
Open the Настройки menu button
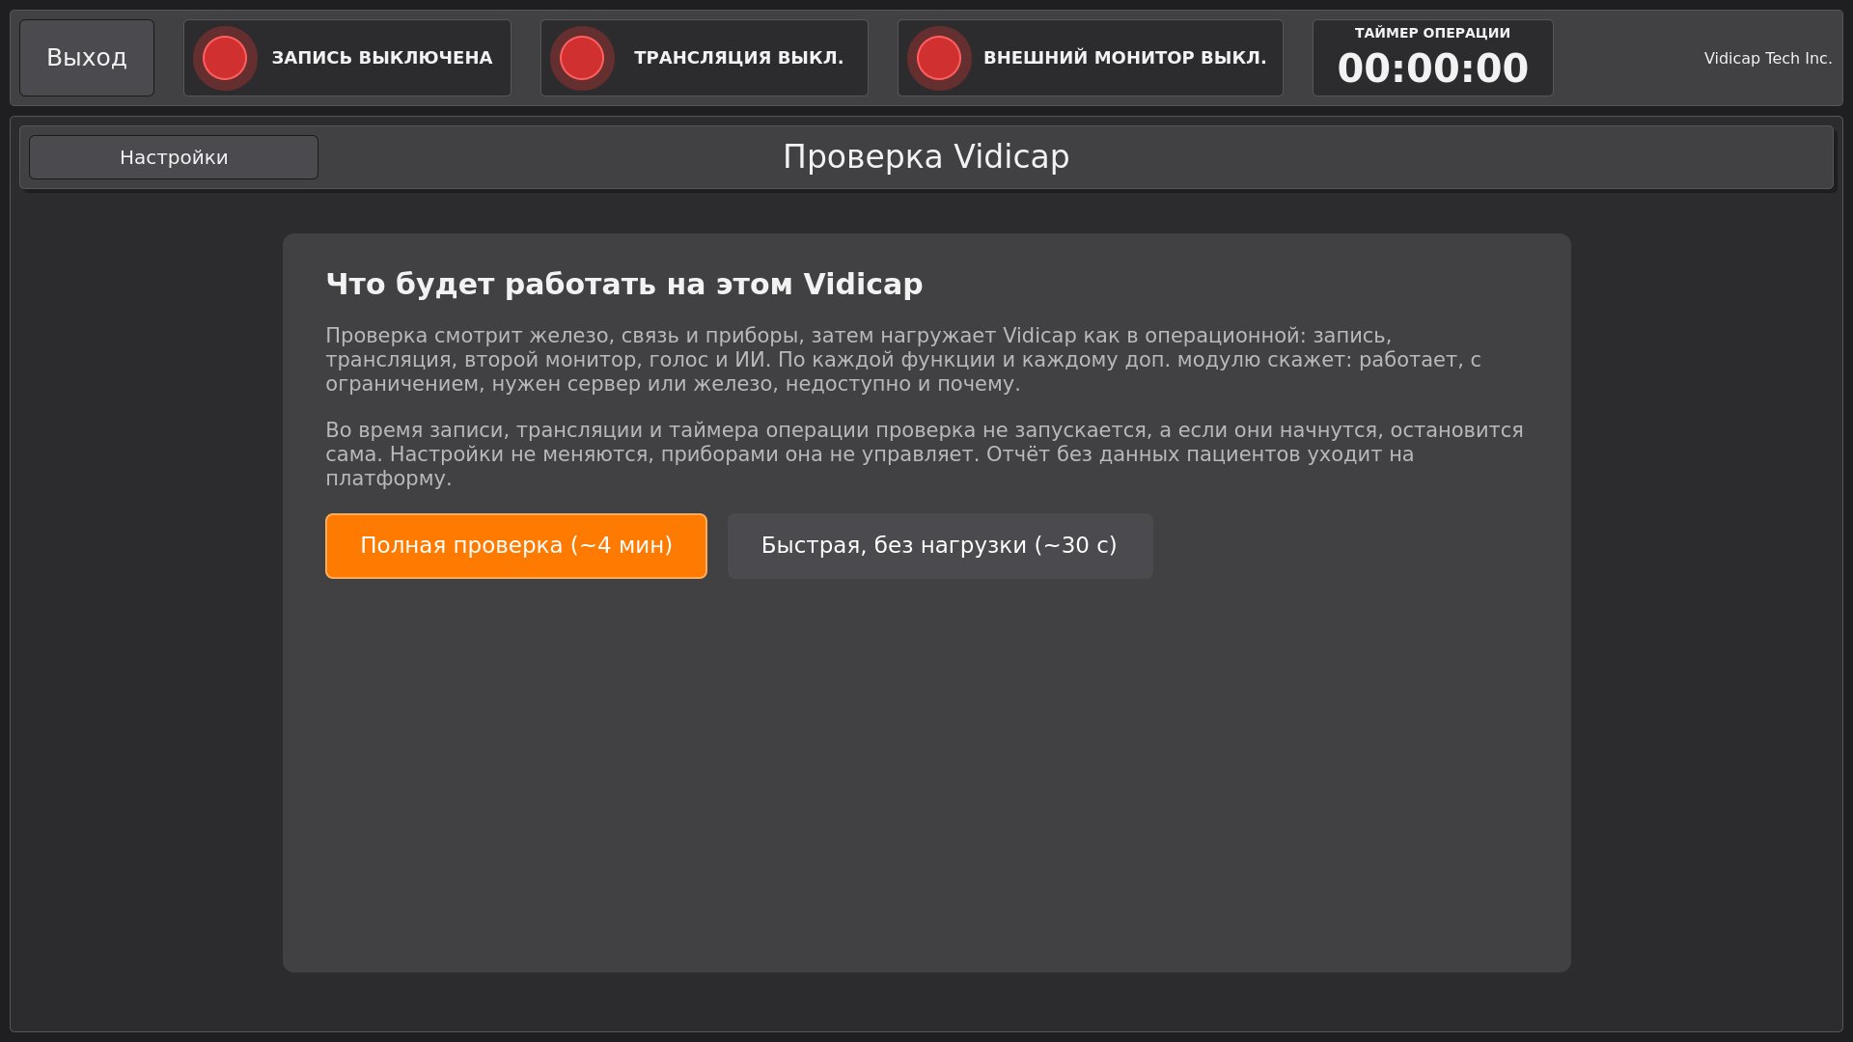174,157
